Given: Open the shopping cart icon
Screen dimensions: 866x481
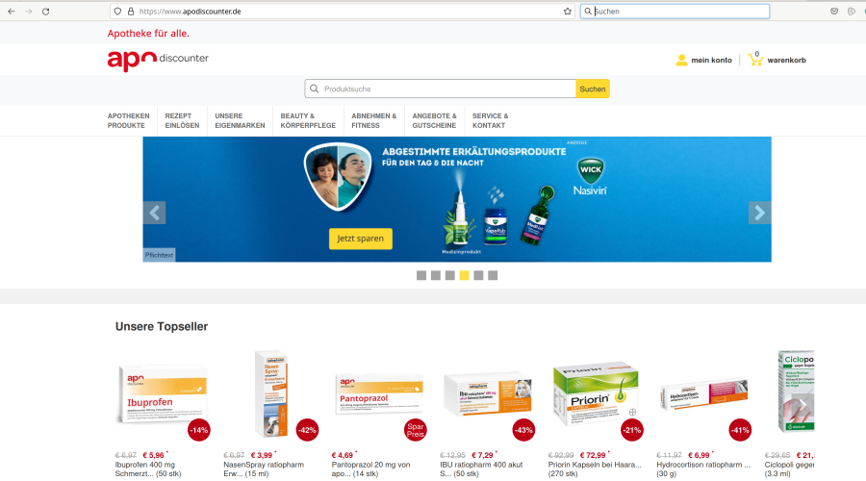Looking at the screenshot, I should coord(755,59).
